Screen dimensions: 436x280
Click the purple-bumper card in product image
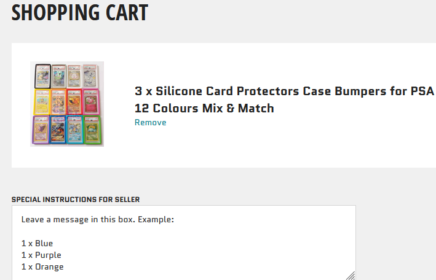(x=41, y=130)
